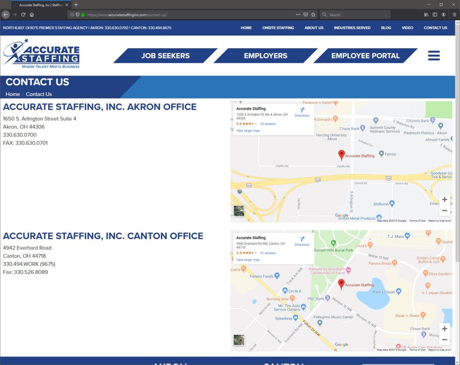Image resolution: width=460 pixels, height=365 pixels.
Task: Click the red Accurate Staffing pin in Akron map
Action: click(341, 155)
